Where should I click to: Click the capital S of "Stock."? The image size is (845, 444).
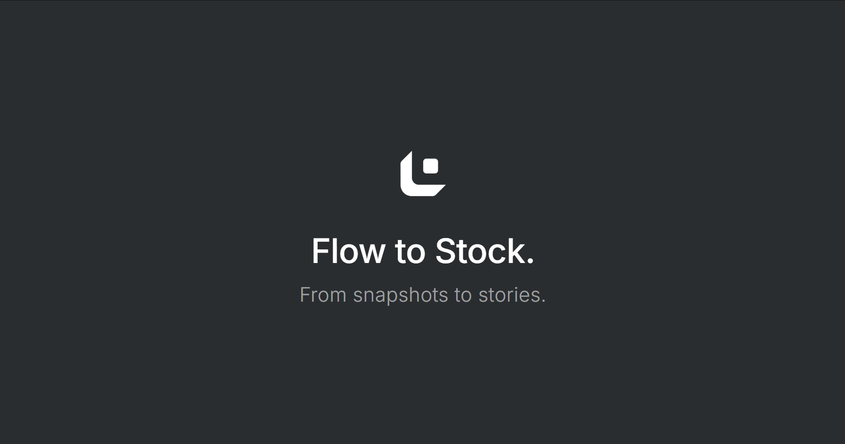point(444,251)
